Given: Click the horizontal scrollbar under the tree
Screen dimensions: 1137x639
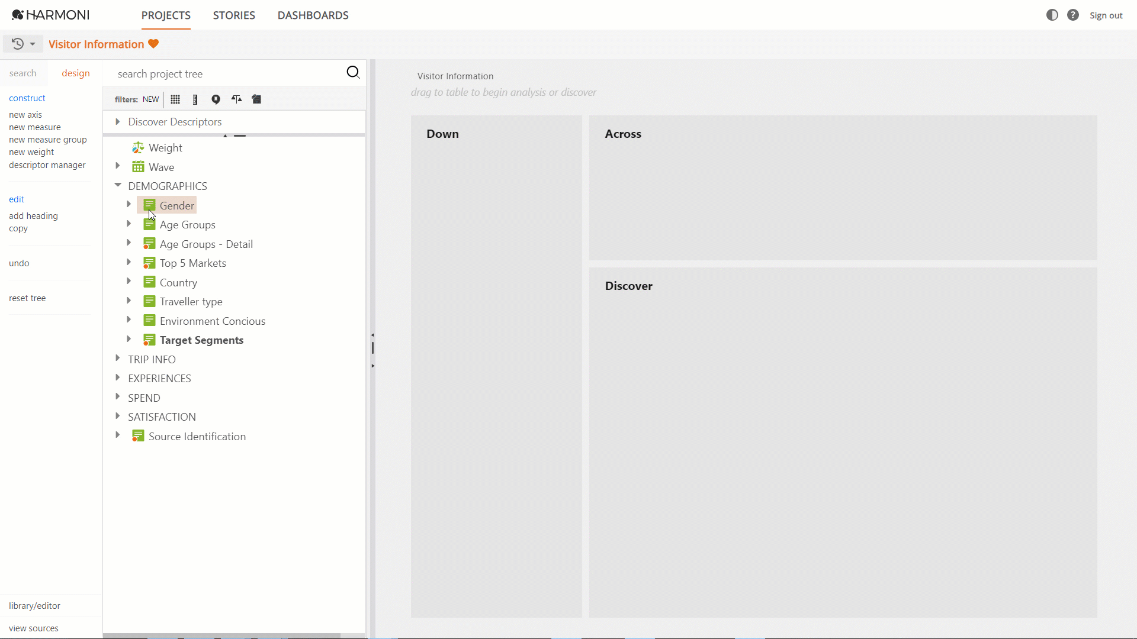Looking at the screenshot, I should click(222, 636).
